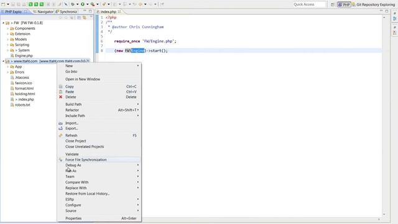
Task: Click the Save toolbar icon
Action: pos(13,4)
